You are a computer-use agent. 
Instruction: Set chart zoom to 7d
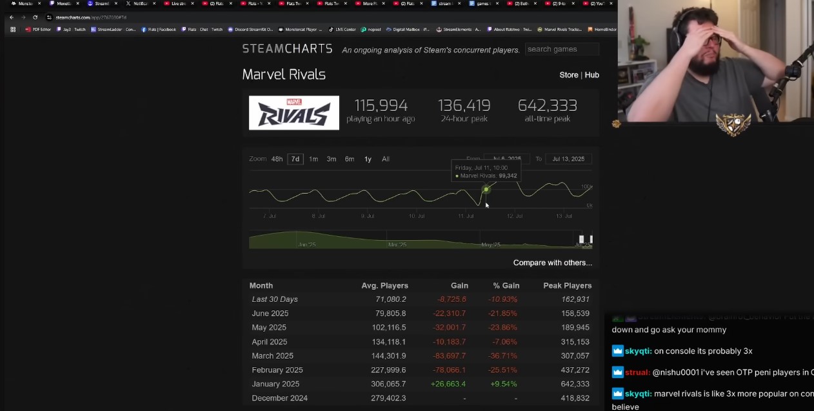(295, 159)
